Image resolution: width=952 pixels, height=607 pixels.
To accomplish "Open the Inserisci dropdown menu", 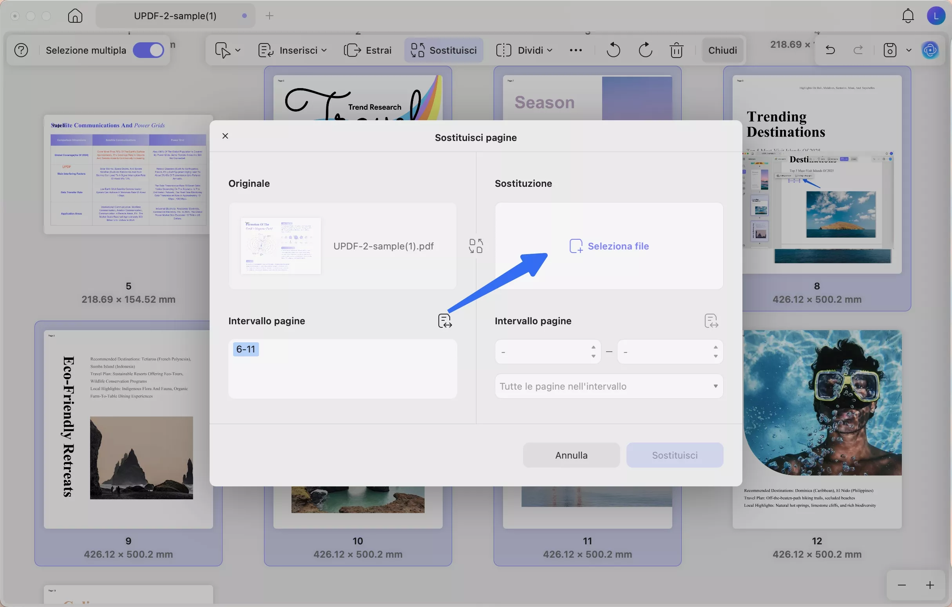I will coord(293,50).
